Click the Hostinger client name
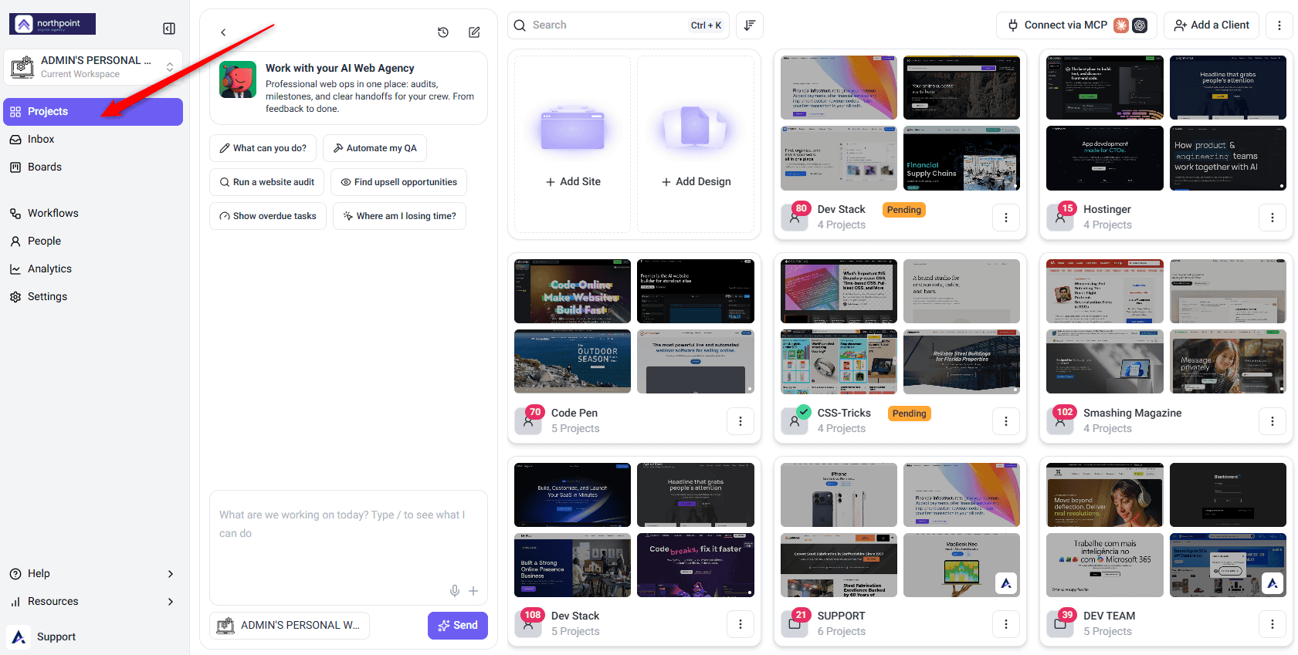Screen dimensions: 1298x655 coord(1107,210)
